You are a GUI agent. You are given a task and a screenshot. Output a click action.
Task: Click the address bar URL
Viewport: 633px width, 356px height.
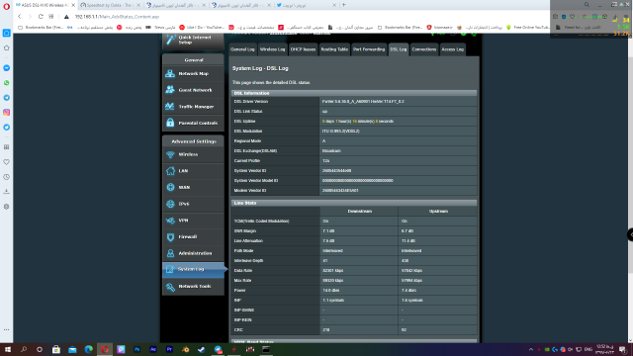click(117, 17)
